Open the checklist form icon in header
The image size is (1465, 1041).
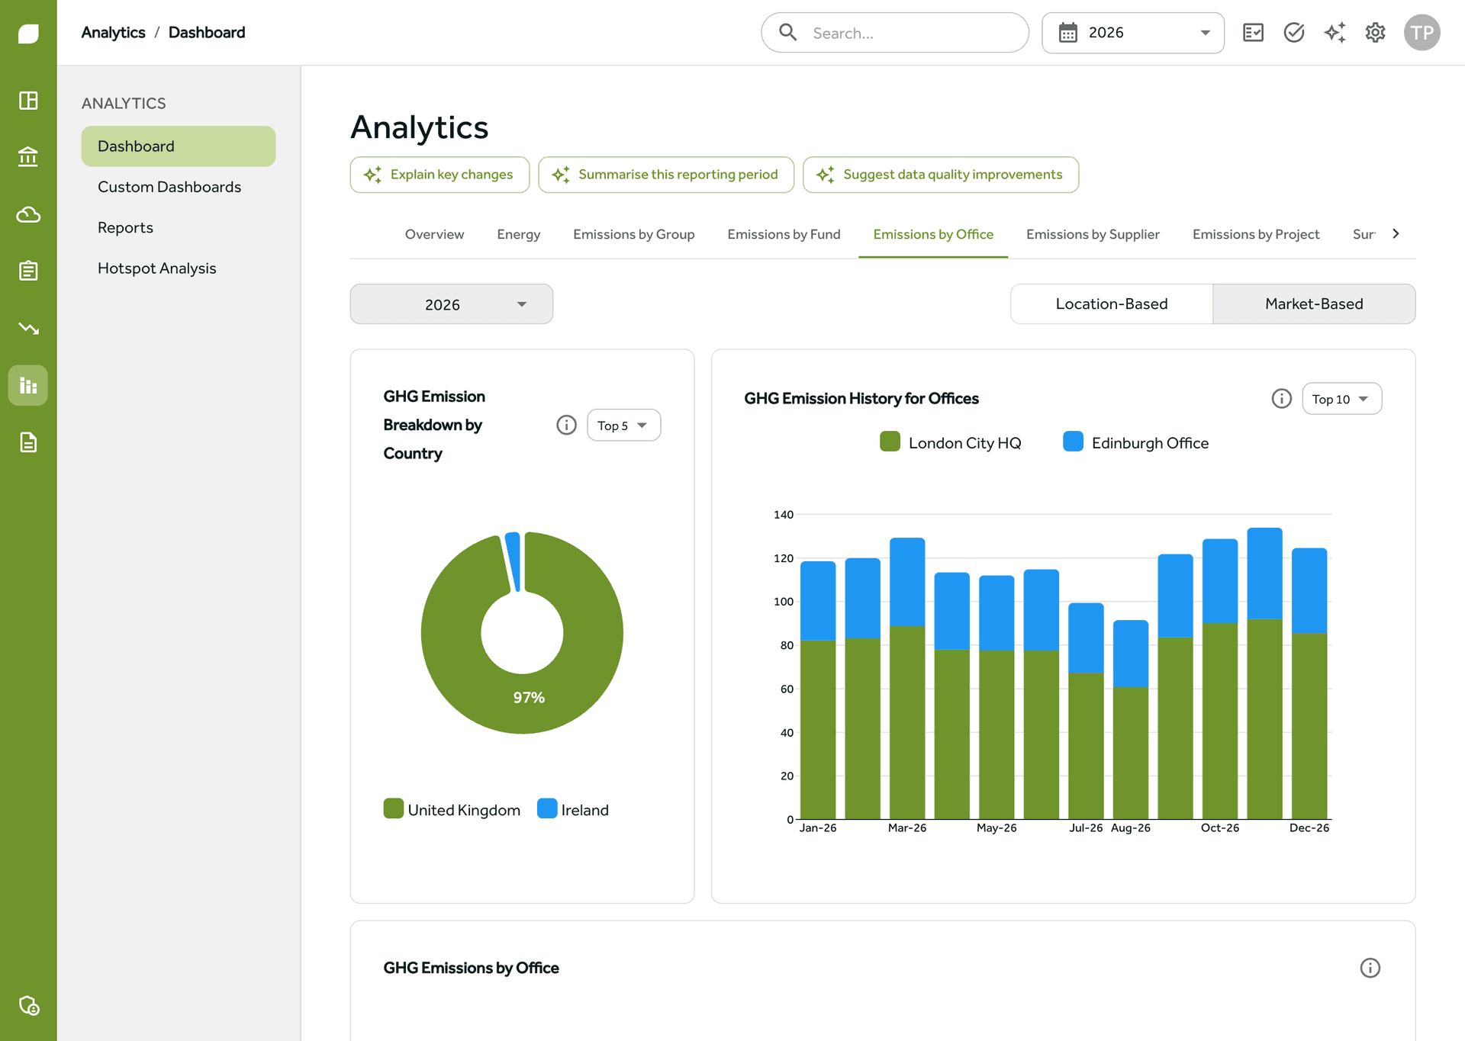pos(1253,33)
